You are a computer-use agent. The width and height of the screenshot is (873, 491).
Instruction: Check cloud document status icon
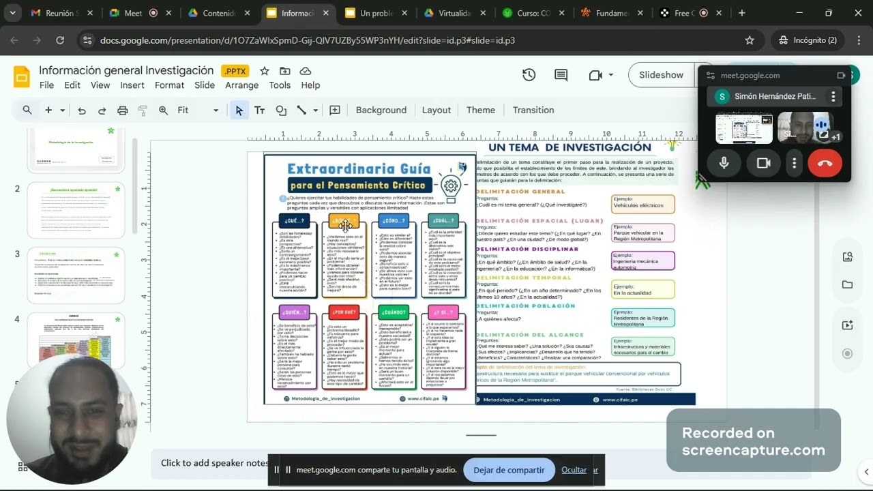pyautogui.click(x=306, y=71)
